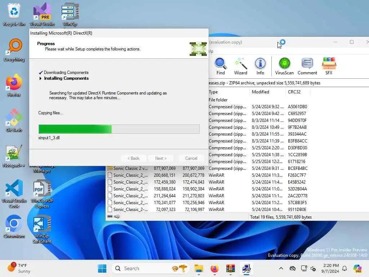Image resolution: width=369 pixels, height=277 pixels.
Task: Select the Firefox desktop shortcut
Action: click(x=14, y=85)
